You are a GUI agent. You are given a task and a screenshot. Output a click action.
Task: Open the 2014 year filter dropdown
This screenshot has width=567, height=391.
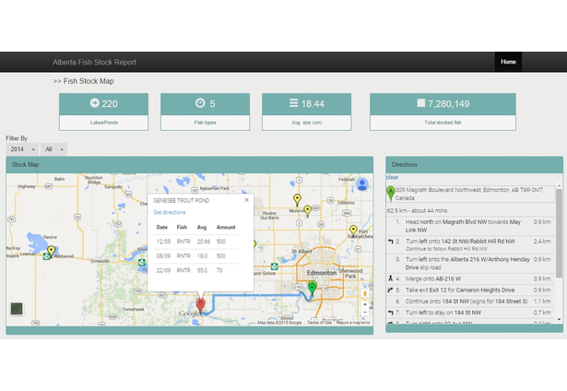22,149
